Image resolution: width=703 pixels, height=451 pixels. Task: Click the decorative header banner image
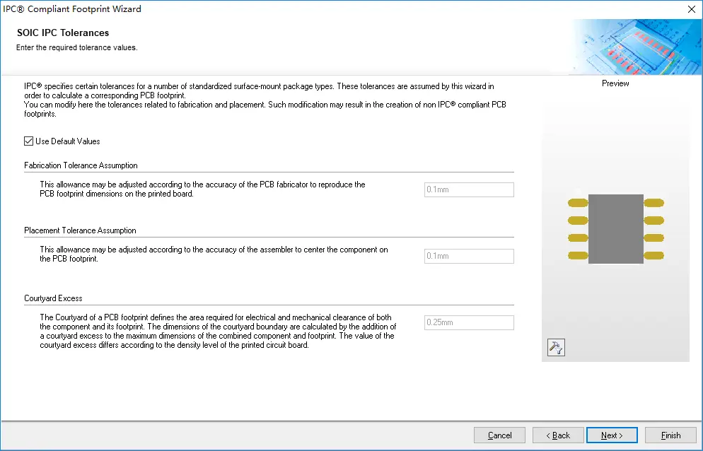point(635,46)
